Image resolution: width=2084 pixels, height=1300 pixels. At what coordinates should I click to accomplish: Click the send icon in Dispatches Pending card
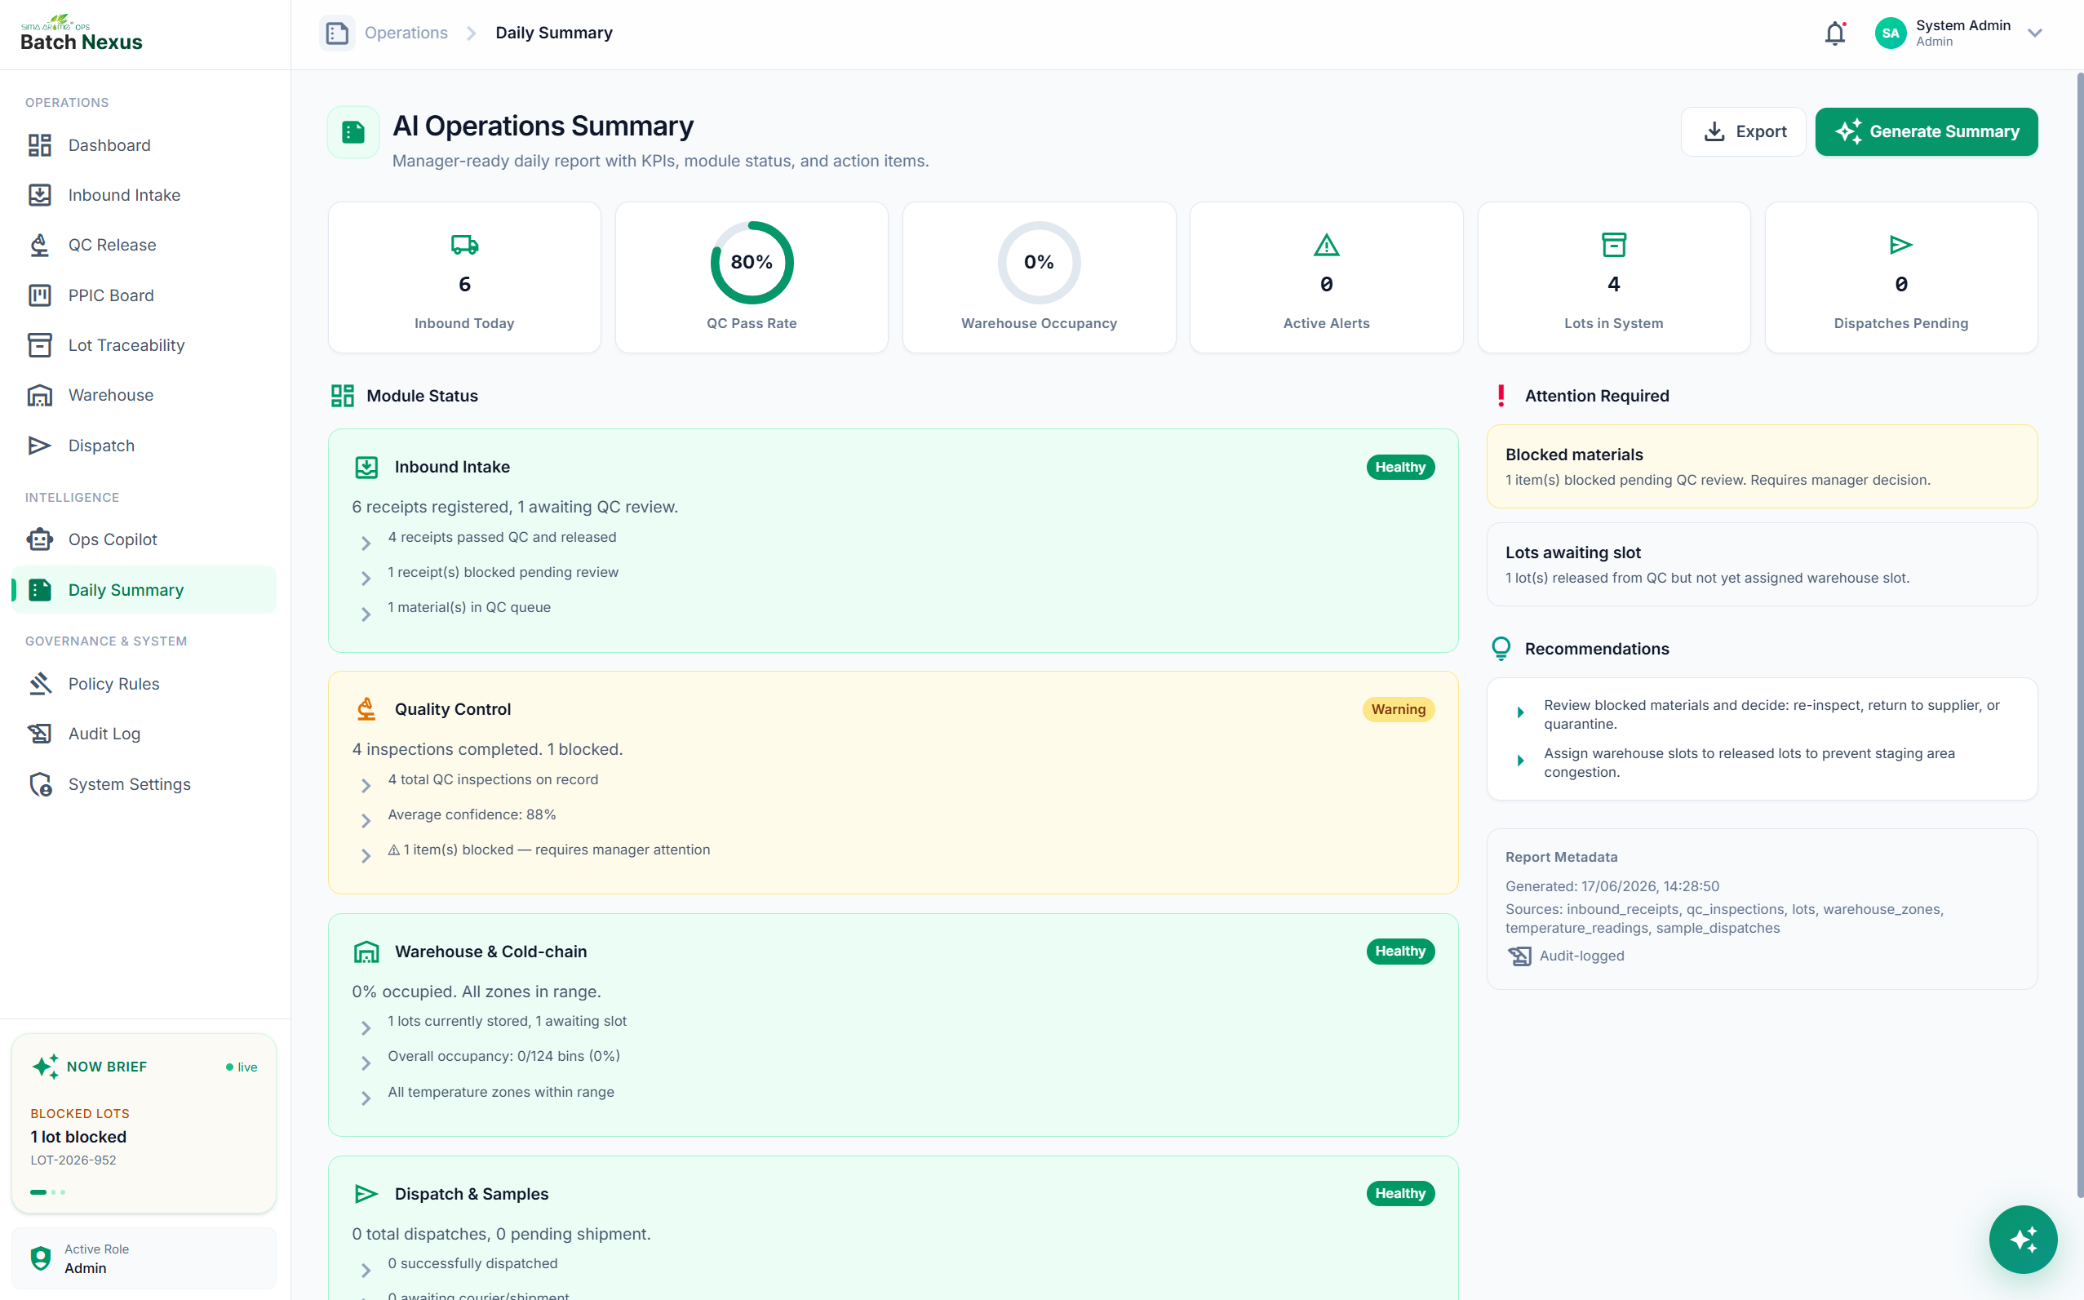click(1901, 245)
